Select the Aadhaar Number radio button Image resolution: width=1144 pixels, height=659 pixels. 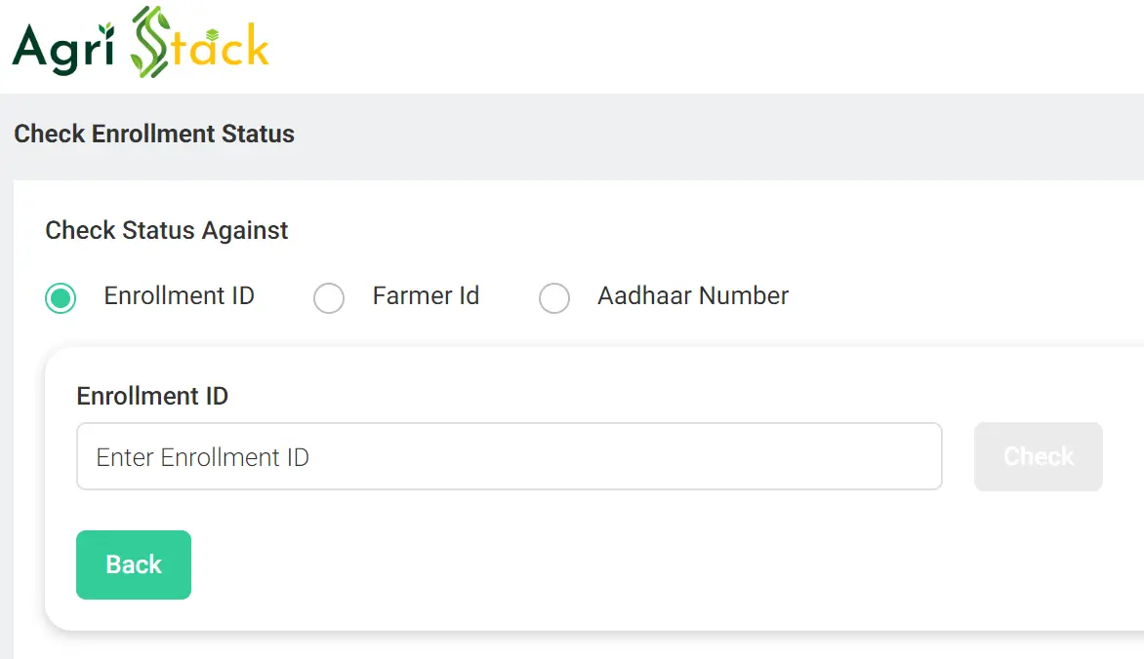554,298
